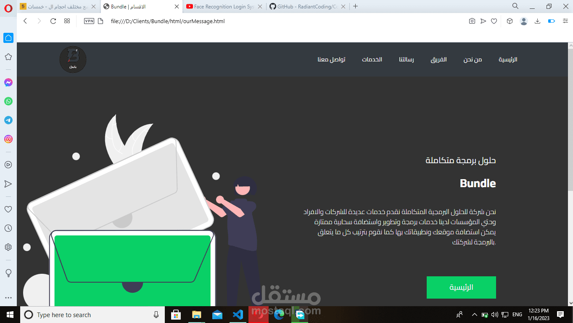Open رسالتنا in the site navbar

[x=406, y=59]
